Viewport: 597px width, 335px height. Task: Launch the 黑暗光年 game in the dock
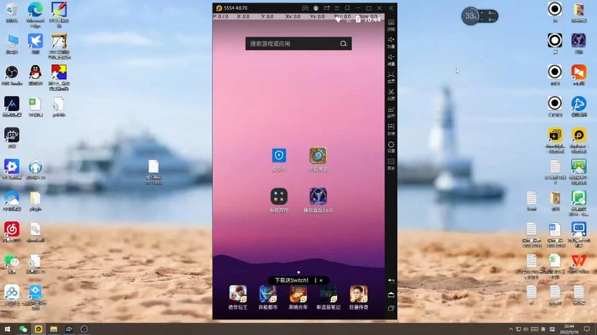tap(298, 293)
